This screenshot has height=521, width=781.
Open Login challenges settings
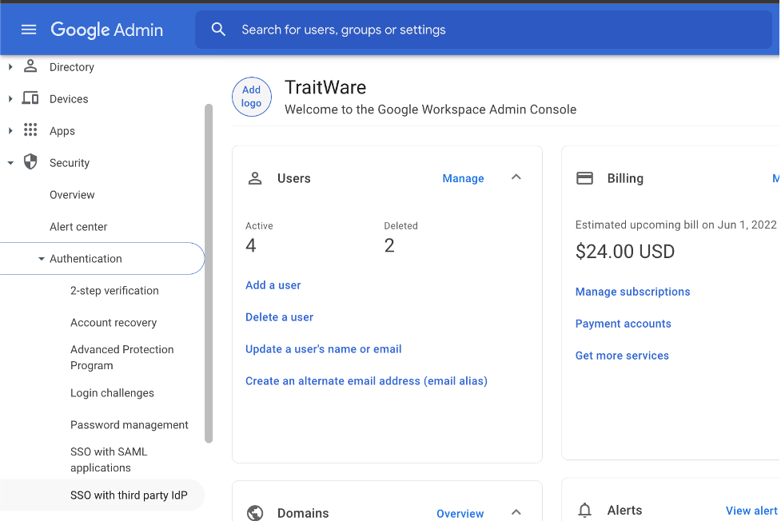tap(112, 393)
